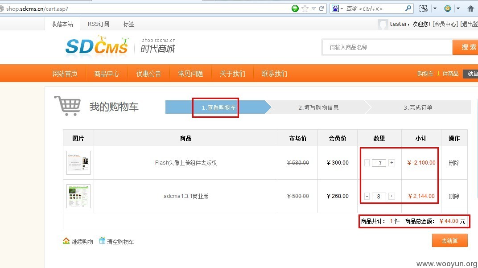Delete Flash头像上传组件 row via 删除
This screenshot has height=268, width=478.
point(454,163)
